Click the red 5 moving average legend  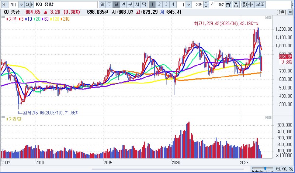click(x=21, y=19)
